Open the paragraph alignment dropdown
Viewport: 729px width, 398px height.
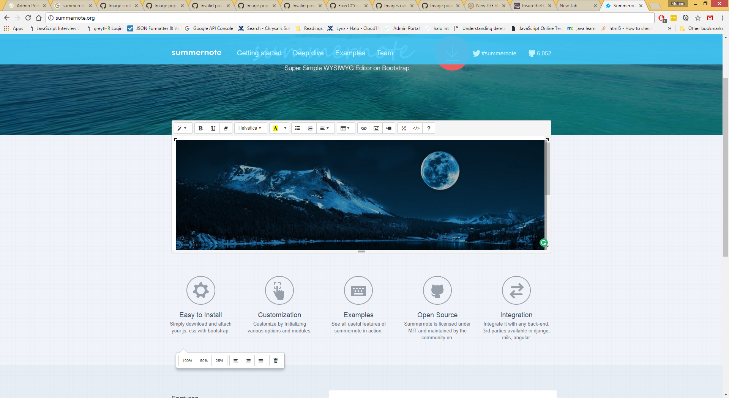click(325, 128)
